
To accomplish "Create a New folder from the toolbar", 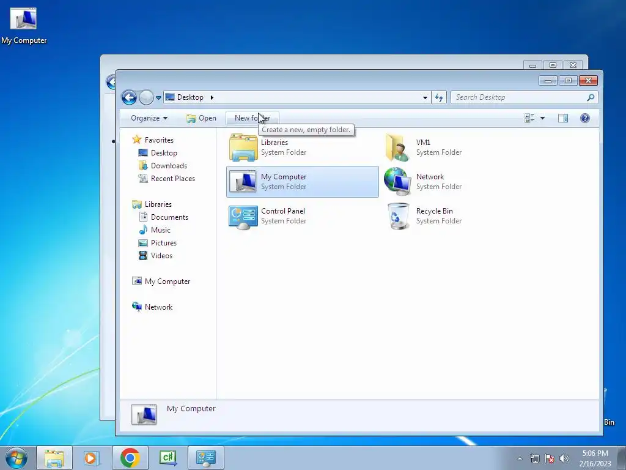I will click(252, 118).
